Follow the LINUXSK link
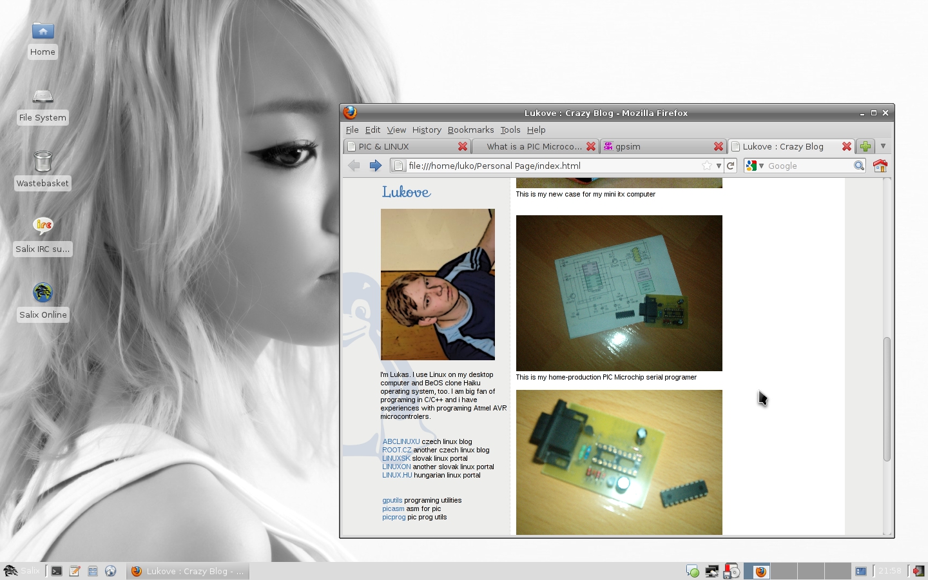Image resolution: width=928 pixels, height=580 pixels. pos(396,458)
